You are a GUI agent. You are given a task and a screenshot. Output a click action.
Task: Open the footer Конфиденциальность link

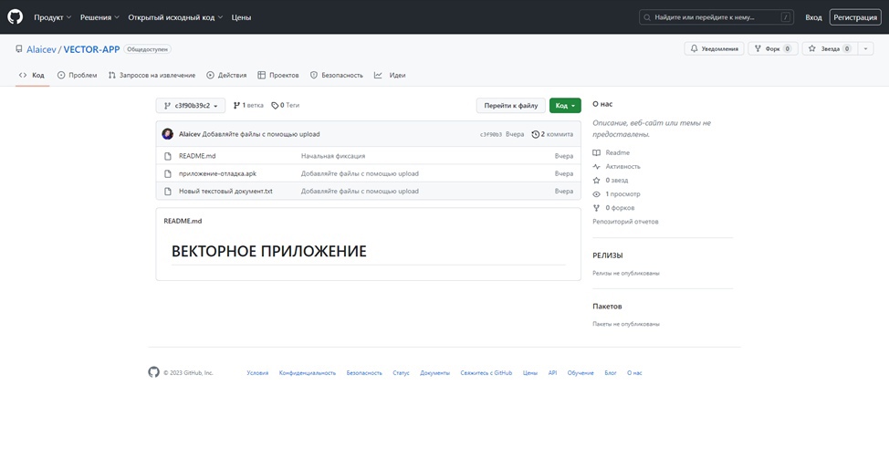pos(308,373)
